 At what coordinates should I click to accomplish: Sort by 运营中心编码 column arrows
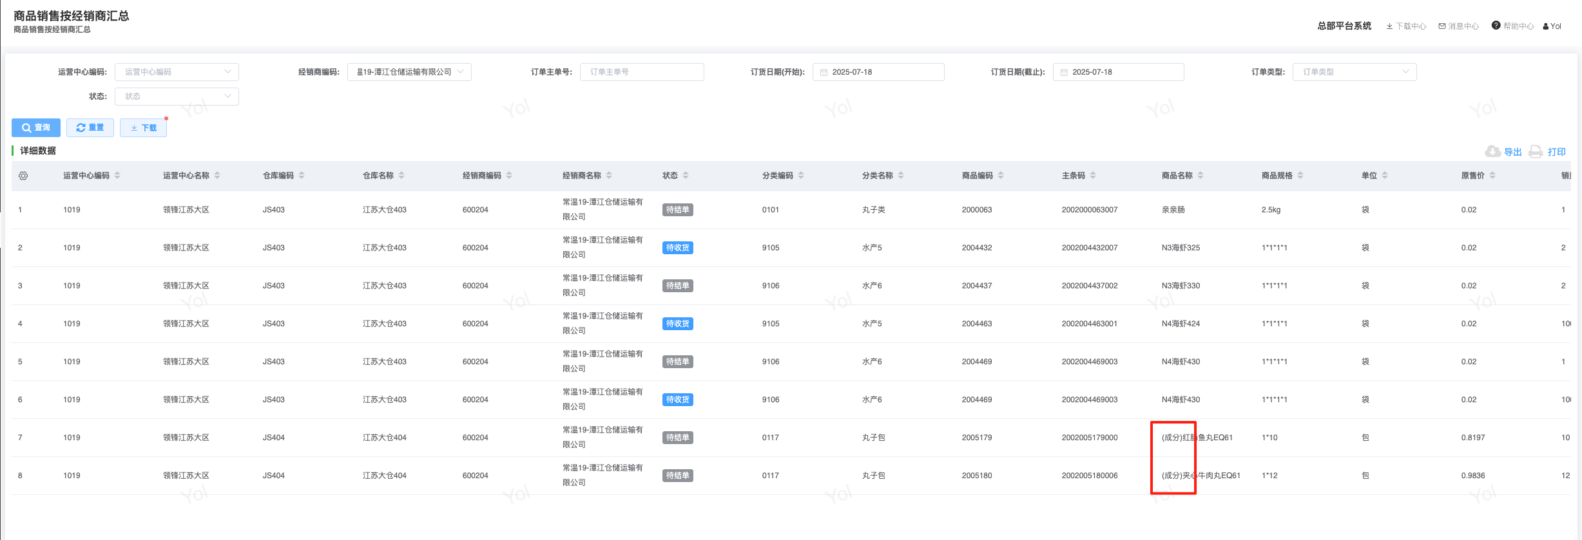click(117, 176)
